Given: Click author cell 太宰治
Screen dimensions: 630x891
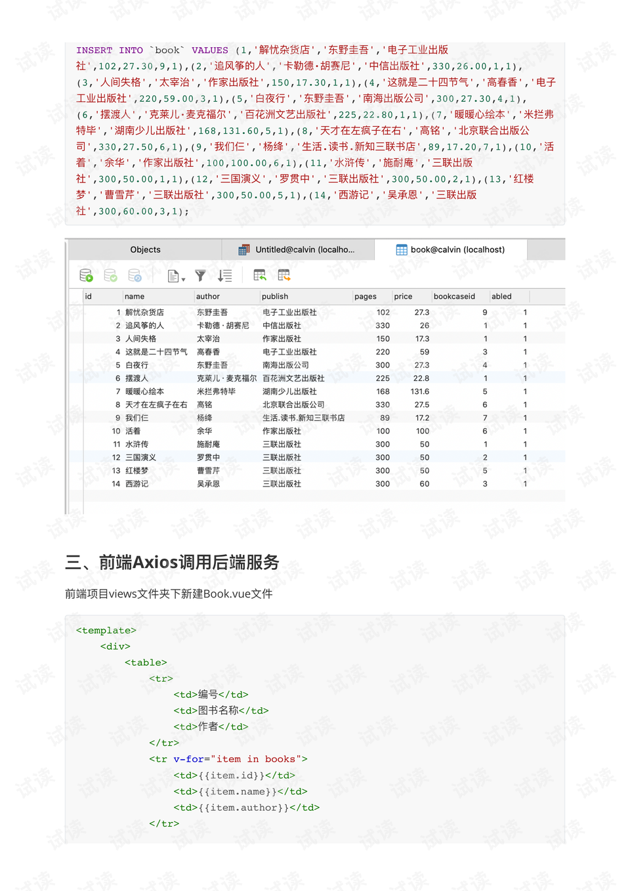Looking at the screenshot, I should (208, 339).
